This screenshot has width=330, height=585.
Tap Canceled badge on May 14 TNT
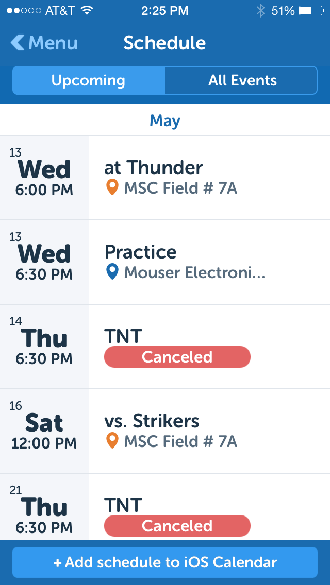pos(177,357)
